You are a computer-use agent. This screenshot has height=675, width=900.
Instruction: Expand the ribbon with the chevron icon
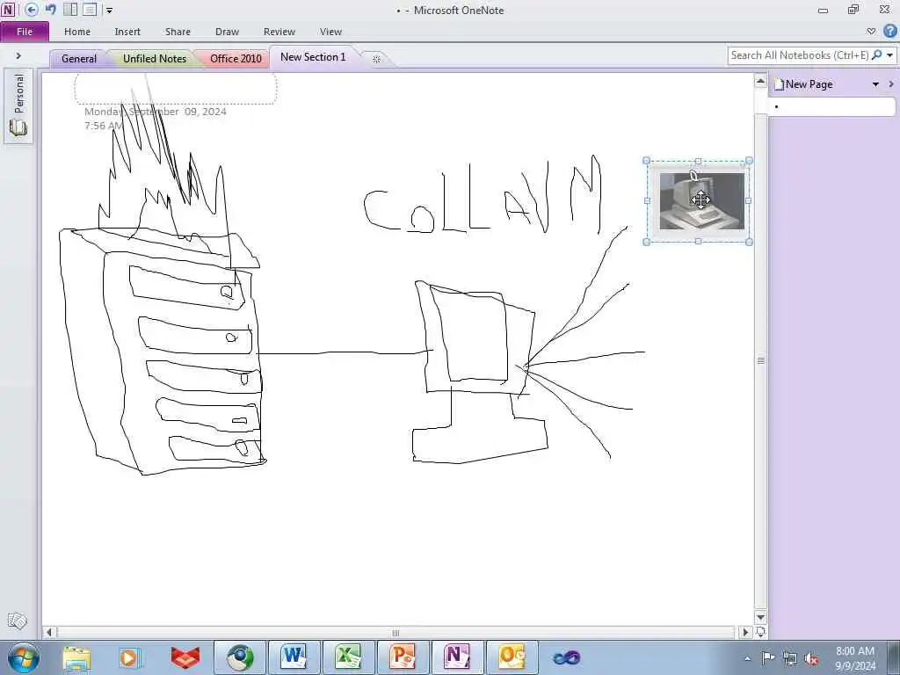coord(871,31)
